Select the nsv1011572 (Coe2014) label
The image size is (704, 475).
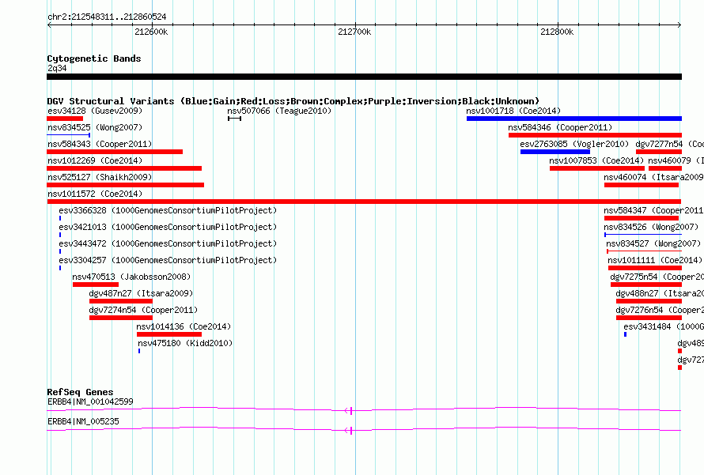tap(95, 194)
